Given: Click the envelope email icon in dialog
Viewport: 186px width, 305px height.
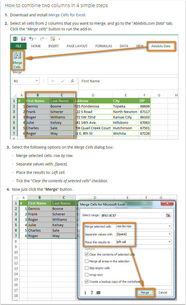Looking at the screenshot, I should click(x=98, y=293).
